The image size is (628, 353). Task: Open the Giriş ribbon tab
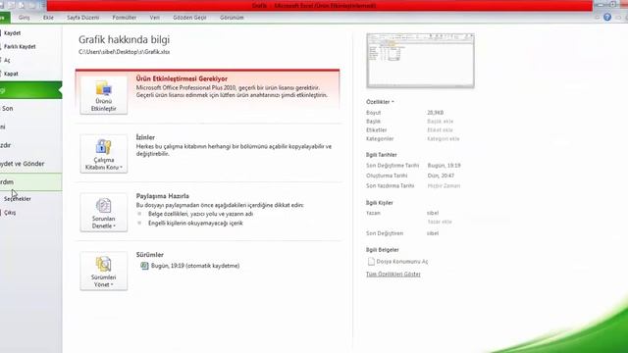coord(24,18)
